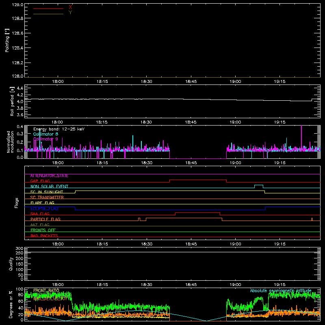Click the 4.4 tick on Roll period axis
This screenshot has height=325, width=325.
[x=20, y=88]
